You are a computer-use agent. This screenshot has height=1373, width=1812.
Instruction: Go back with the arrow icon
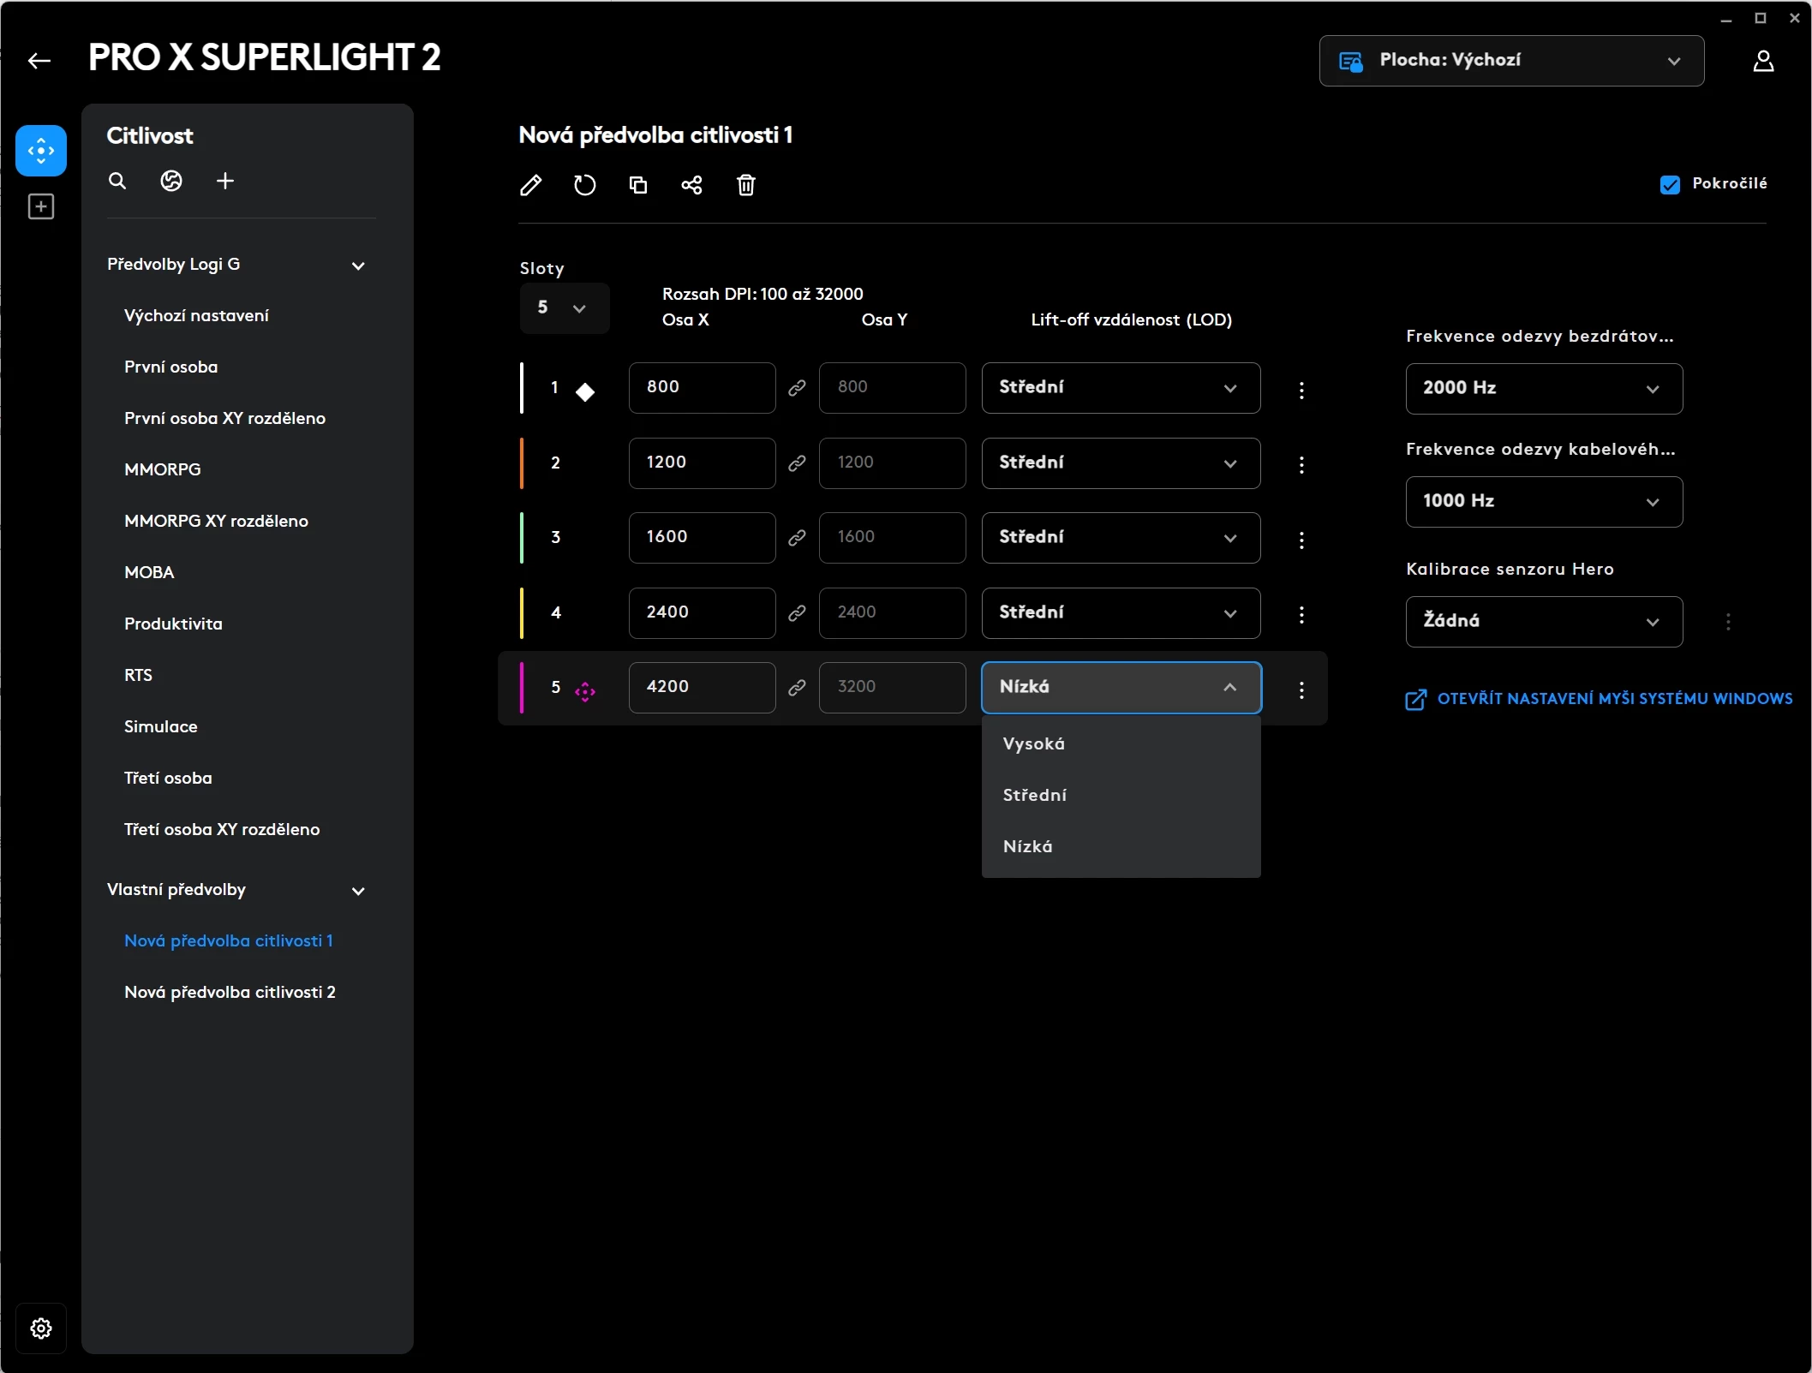point(39,61)
